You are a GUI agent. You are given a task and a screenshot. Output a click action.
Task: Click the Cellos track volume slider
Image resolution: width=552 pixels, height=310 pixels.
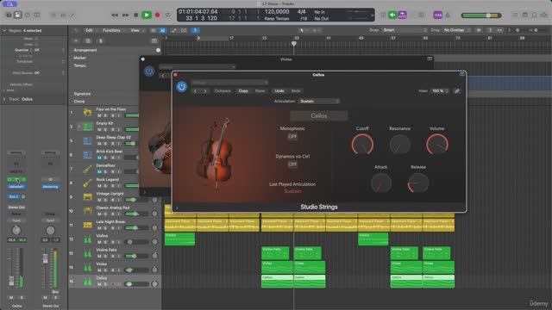click(136, 284)
